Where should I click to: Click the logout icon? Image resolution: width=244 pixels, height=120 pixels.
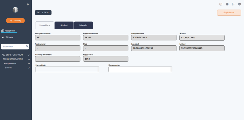point(233,4)
